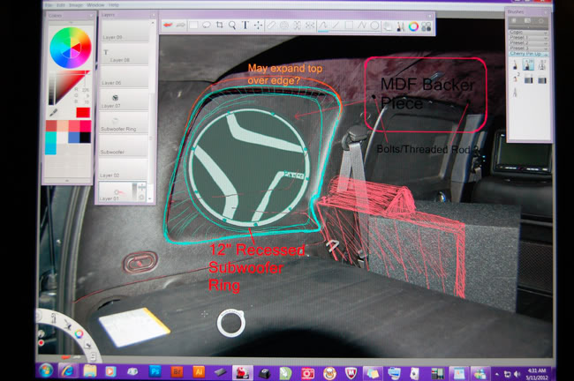This screenshot has height=381, width=574.
Task: Click the hue color wheel in Colors panel
Action: 71,48
